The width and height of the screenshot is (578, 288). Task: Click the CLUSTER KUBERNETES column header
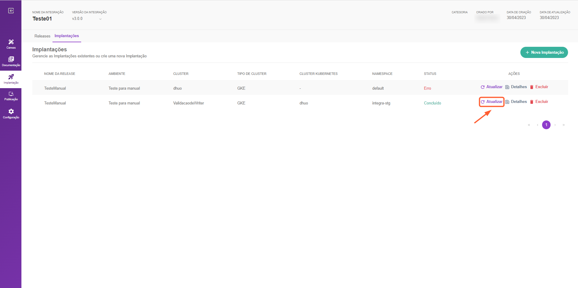pyautogui.click(x=318, y=74)
